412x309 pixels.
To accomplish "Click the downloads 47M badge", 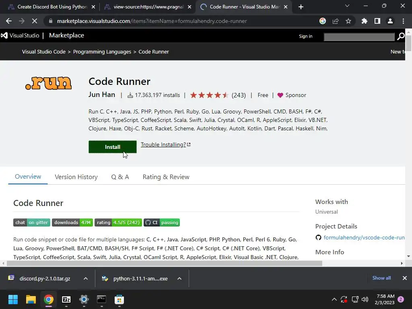I will click(x=72, y=222).
